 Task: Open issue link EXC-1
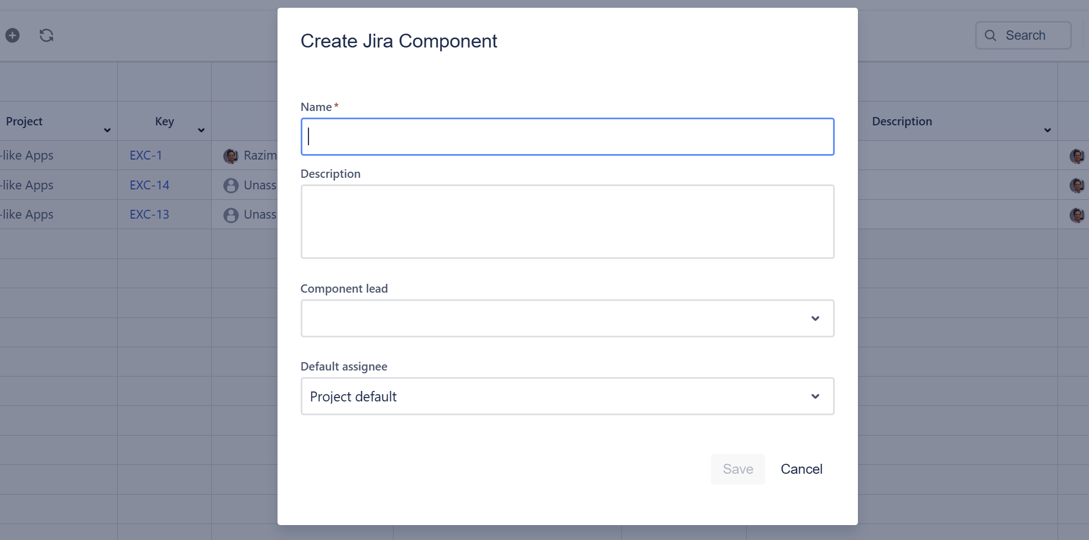[x=146, y=156]
